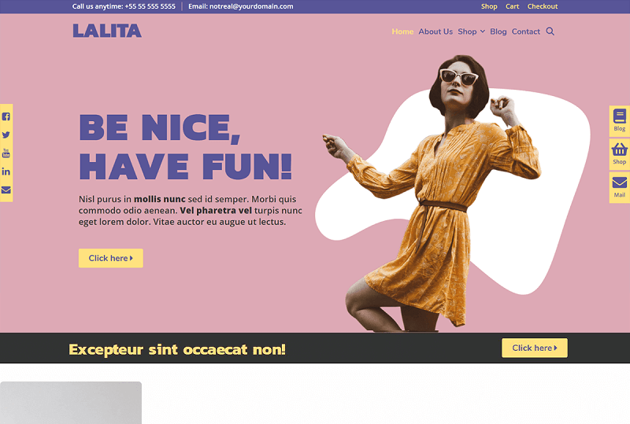Open the Cart link in top bar

513,6
